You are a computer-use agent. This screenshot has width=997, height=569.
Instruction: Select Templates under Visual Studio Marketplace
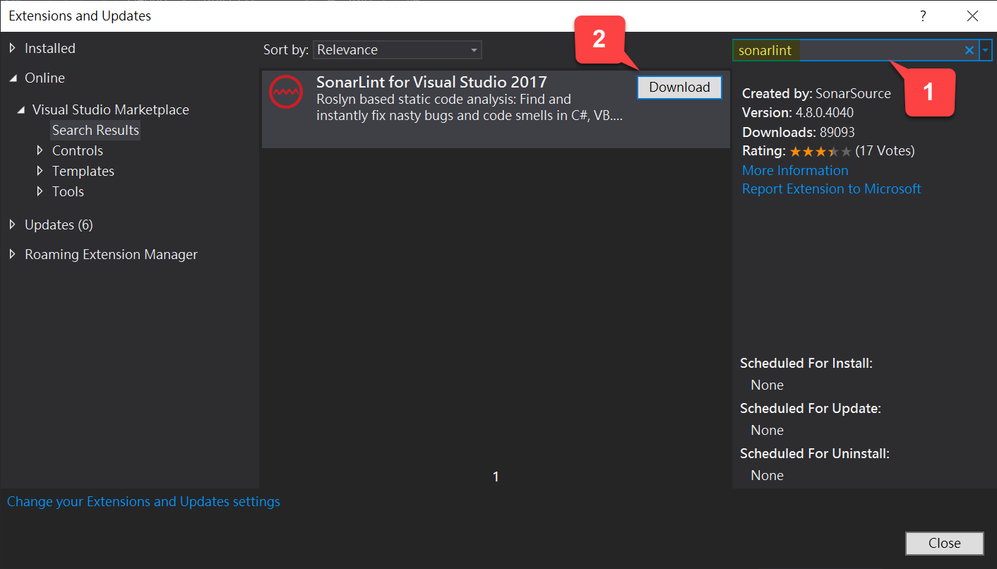click(x=83, y=171)
